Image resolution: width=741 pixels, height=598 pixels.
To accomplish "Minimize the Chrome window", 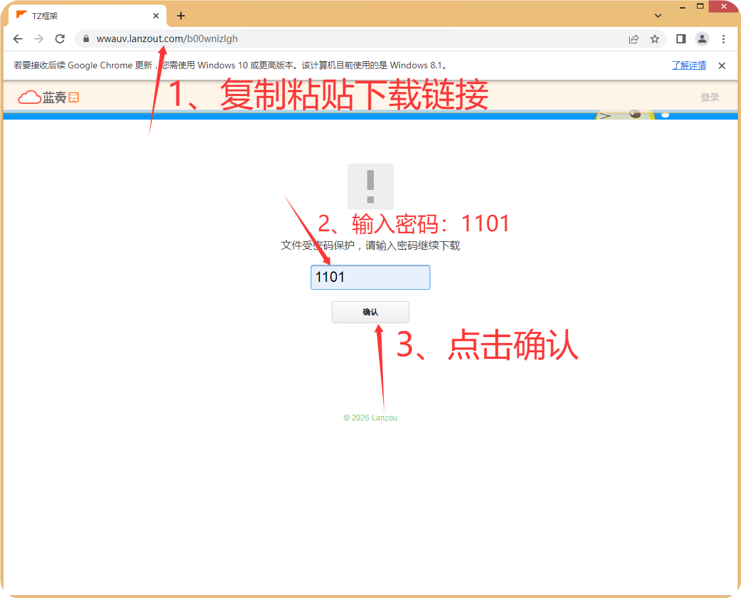I will 682,7.
